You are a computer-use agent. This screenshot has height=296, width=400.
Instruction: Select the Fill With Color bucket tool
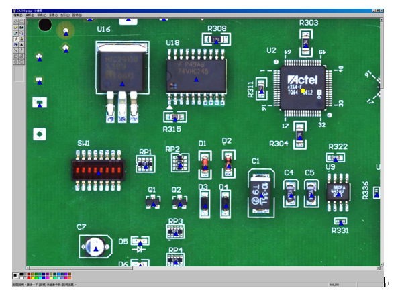click(21, 27)
